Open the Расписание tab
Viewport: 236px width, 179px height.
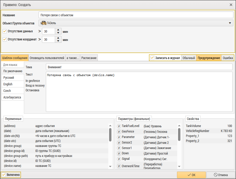click(89, 58)
